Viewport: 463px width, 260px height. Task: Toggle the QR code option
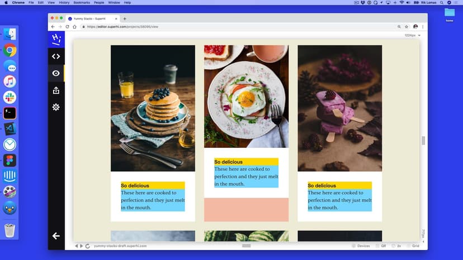tap(381, 246)
